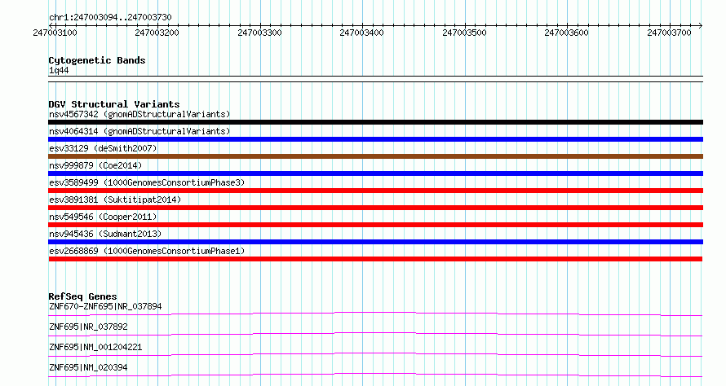Click ruler position 247003300

[259, 33]
